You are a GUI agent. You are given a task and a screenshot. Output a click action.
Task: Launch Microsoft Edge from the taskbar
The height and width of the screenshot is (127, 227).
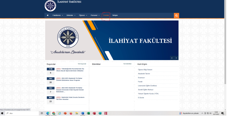coord(48,113)
